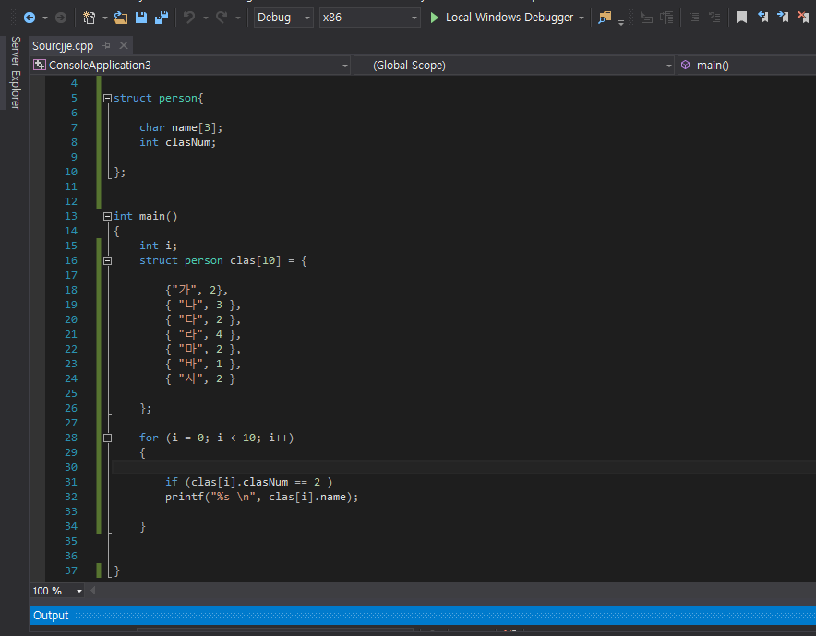Pin the Sourcjje.cpp tab
This screenshot has height=636, width=816.
point(106,45)
